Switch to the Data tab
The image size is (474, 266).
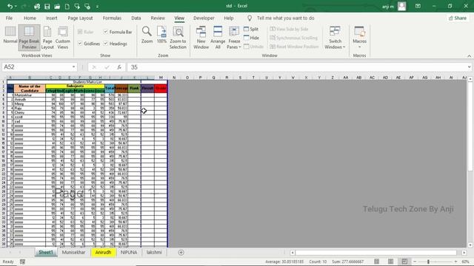coord(136,18)
